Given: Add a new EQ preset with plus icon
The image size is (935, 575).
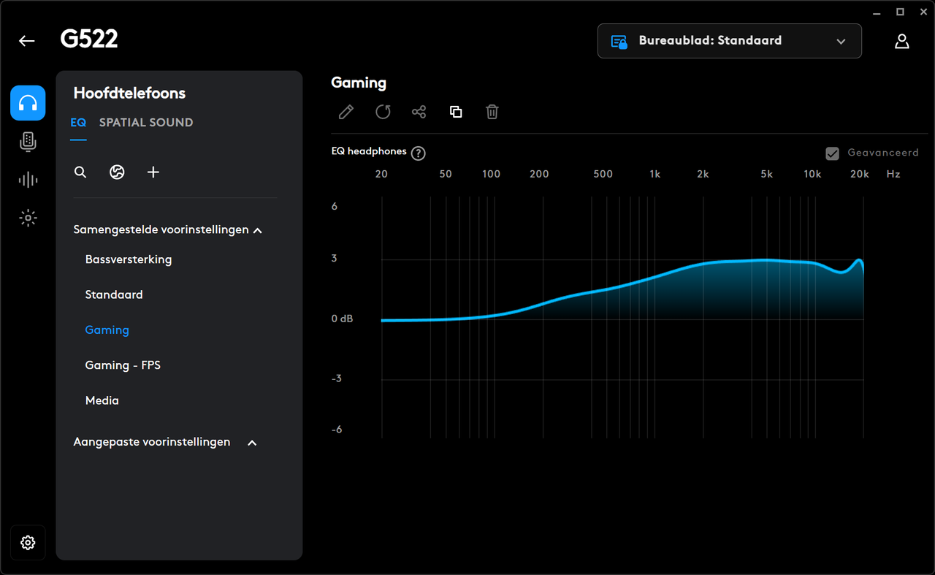Looking at the screenshot, I should pos(153,172).
